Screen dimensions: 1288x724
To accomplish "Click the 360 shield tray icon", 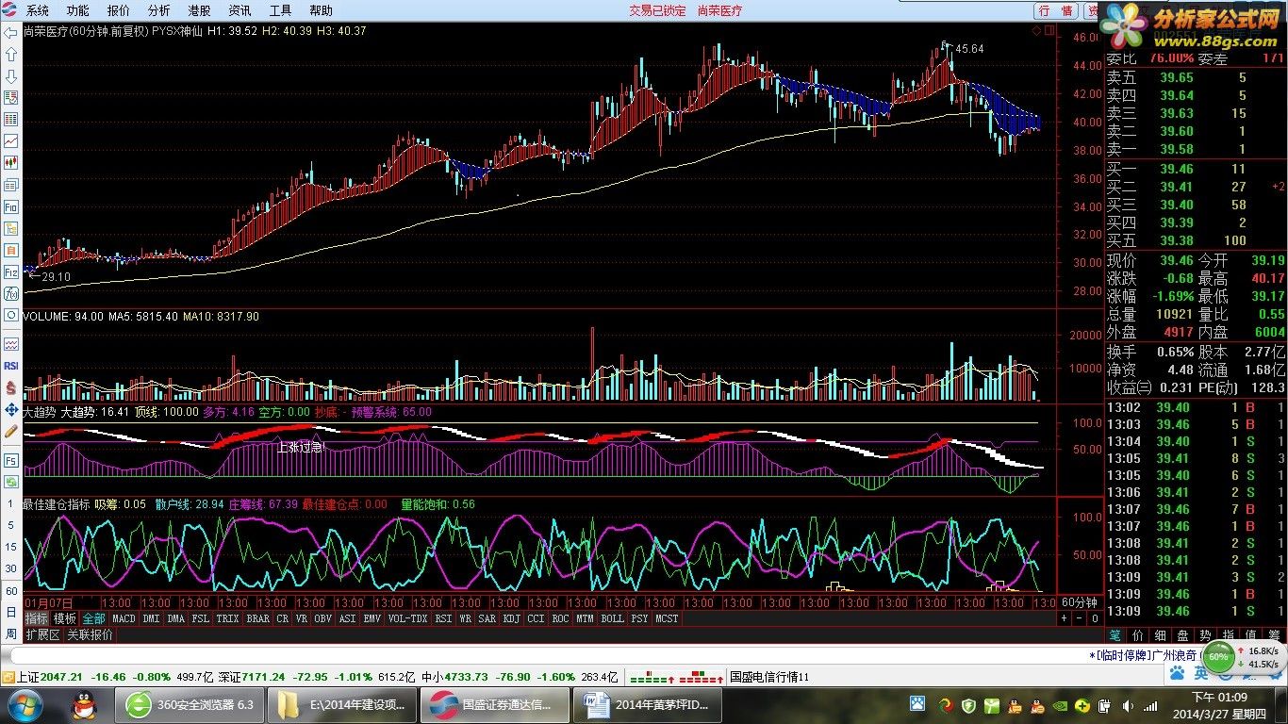I will click(968, 705).
